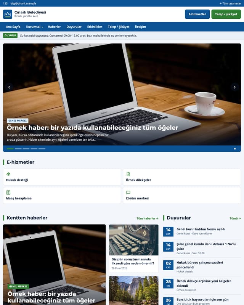Open the typewriter news thumbnail
Viewport: 244px width, 305px height.
(134, 240)
